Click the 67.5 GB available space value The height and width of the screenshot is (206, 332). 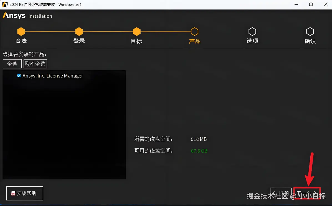tap(199, 151)
